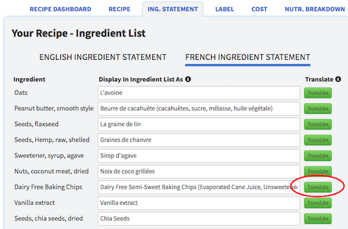Select English Ingredient Statement tab
This screenshot has height=229, width=348.
[103, 57]
